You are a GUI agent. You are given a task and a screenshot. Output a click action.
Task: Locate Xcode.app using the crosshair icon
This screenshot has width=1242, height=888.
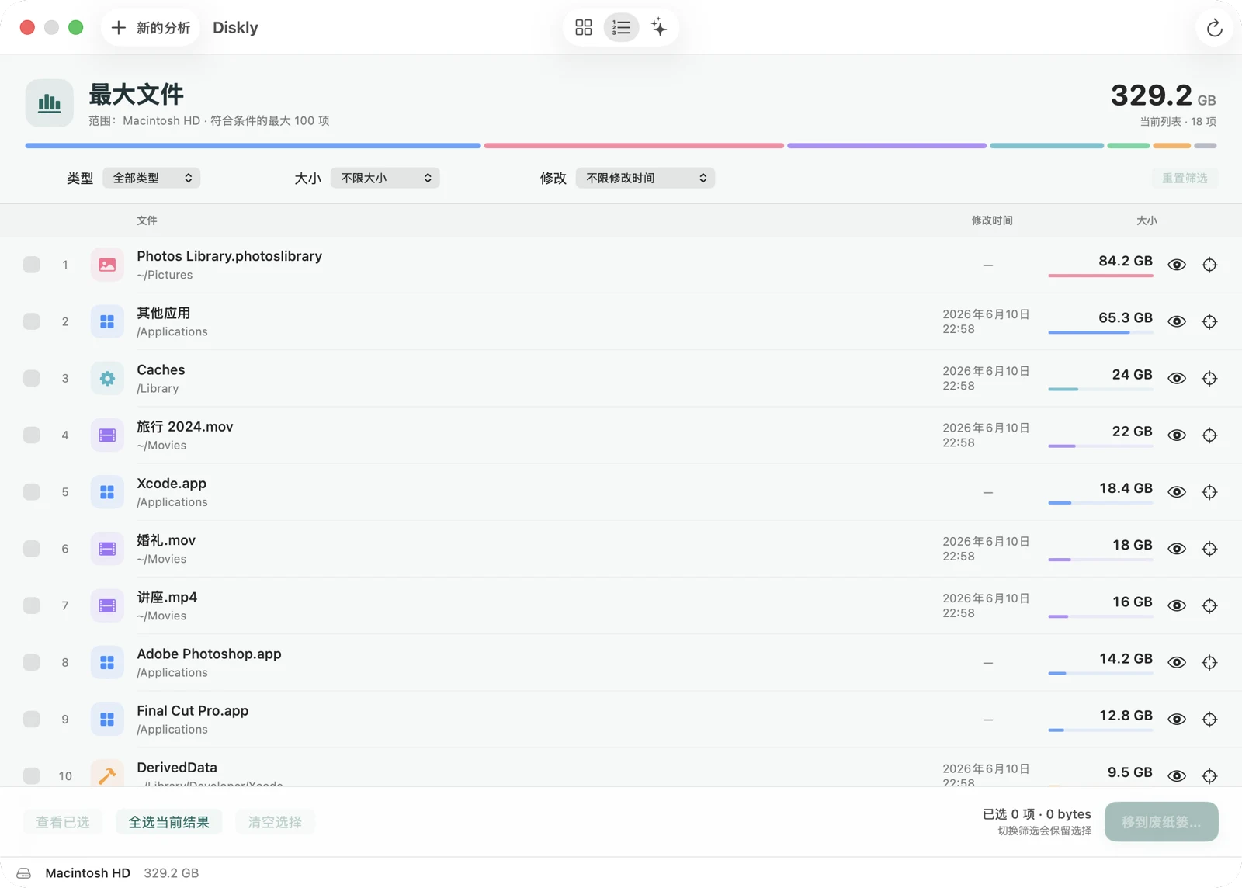tap(1209, 492)
